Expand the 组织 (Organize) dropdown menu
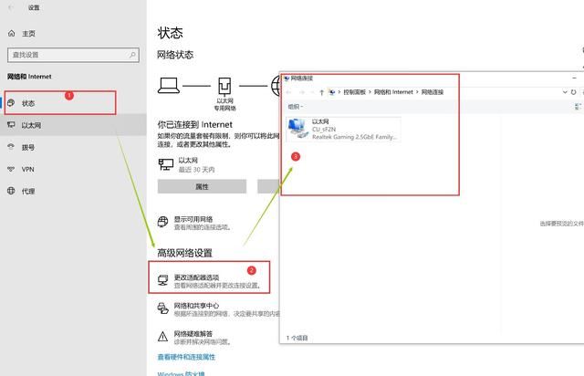The image size is (584, 376). (295, 107)
